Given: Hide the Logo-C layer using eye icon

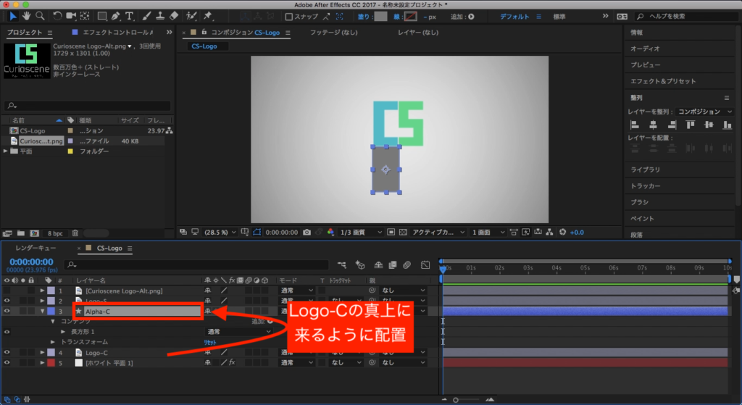Looking at the screenshot, I should (7, 352).
